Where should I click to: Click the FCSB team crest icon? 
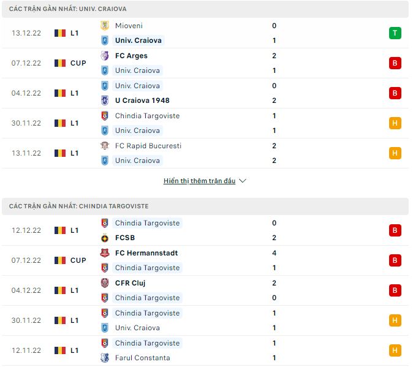pos(105,238)
